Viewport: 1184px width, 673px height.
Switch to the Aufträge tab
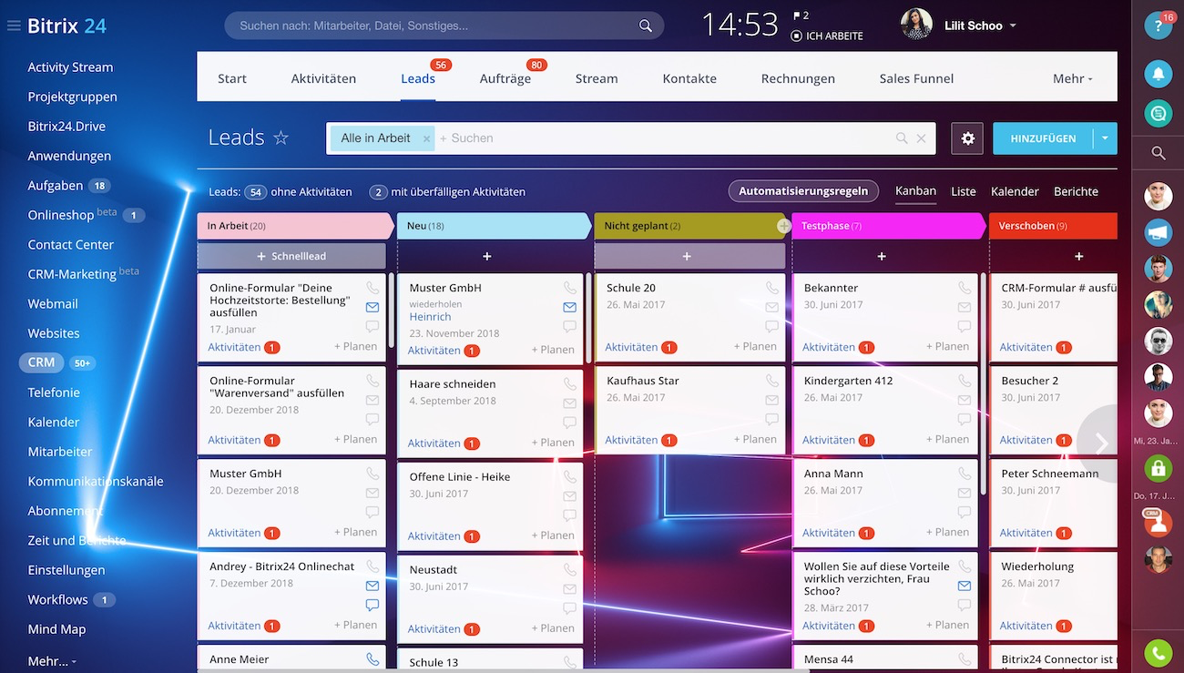pyautogui.click(x=505, y=78)
